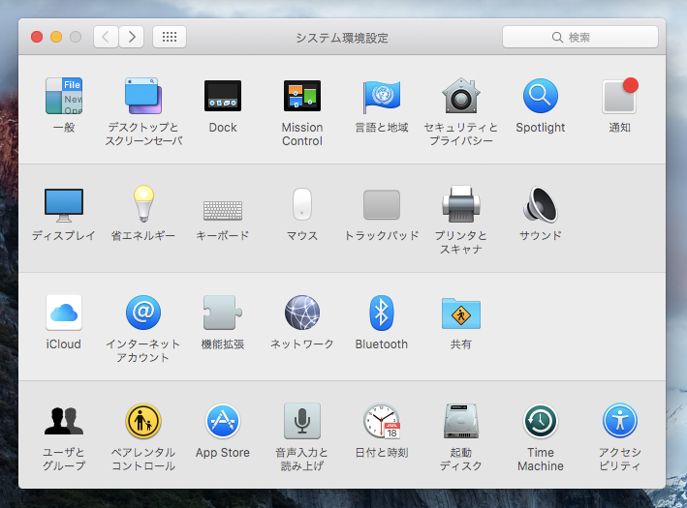Open マウス preferences icon
Viewport: 687px width, 508px height.
pos(302,204)
